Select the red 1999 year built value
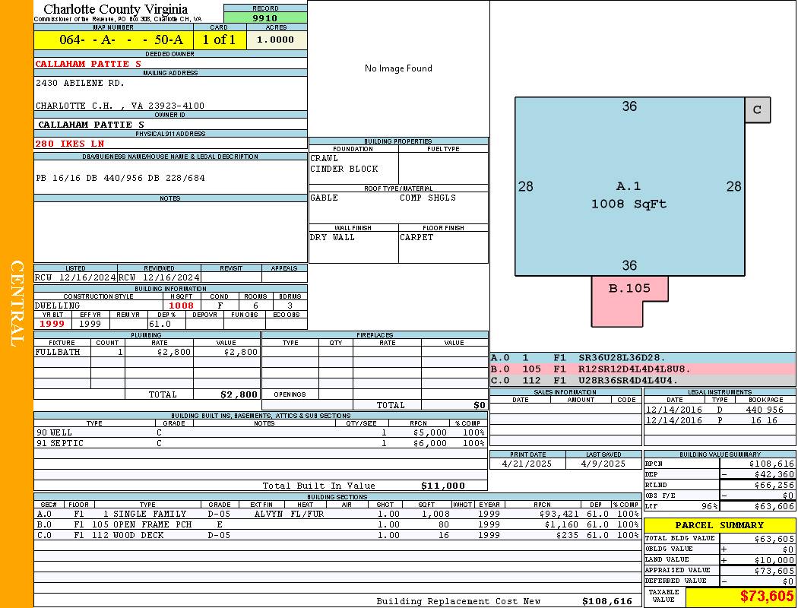 pyautogui.click(x=52, y=325)
